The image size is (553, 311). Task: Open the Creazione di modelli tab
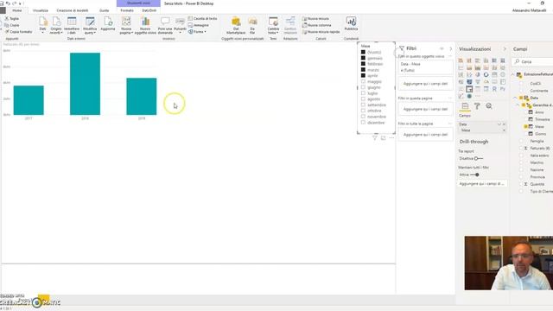(73, 10)
